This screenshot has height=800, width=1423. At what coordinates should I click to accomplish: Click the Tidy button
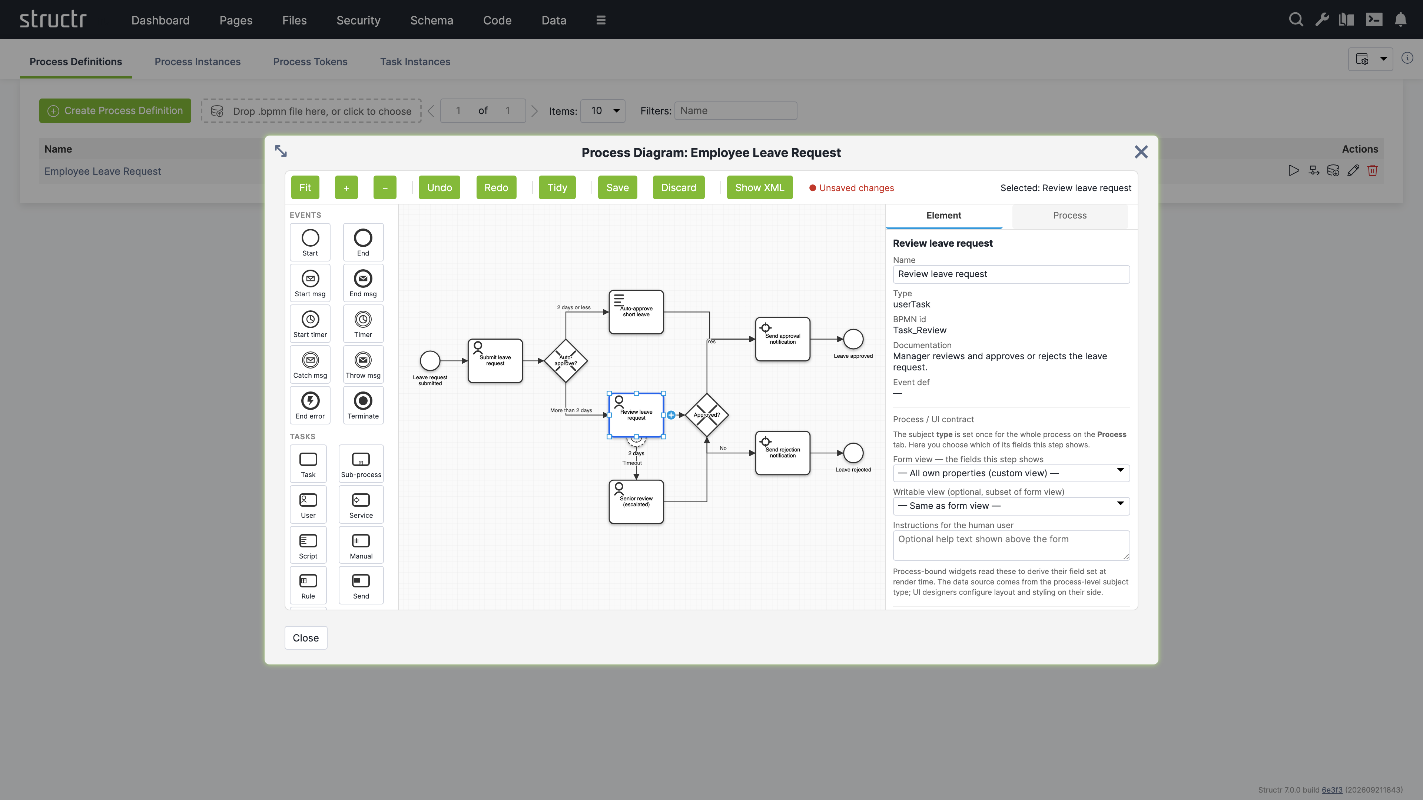click(557, 188)
